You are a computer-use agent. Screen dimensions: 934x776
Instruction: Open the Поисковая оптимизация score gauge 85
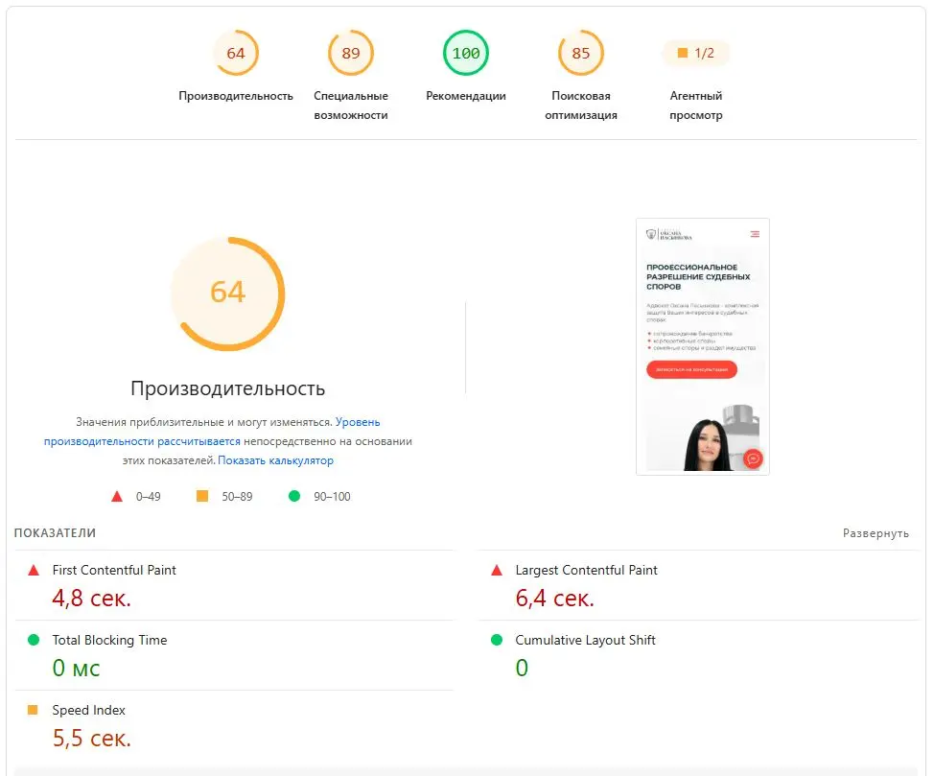pyautogui.click(x=581, y=53)
